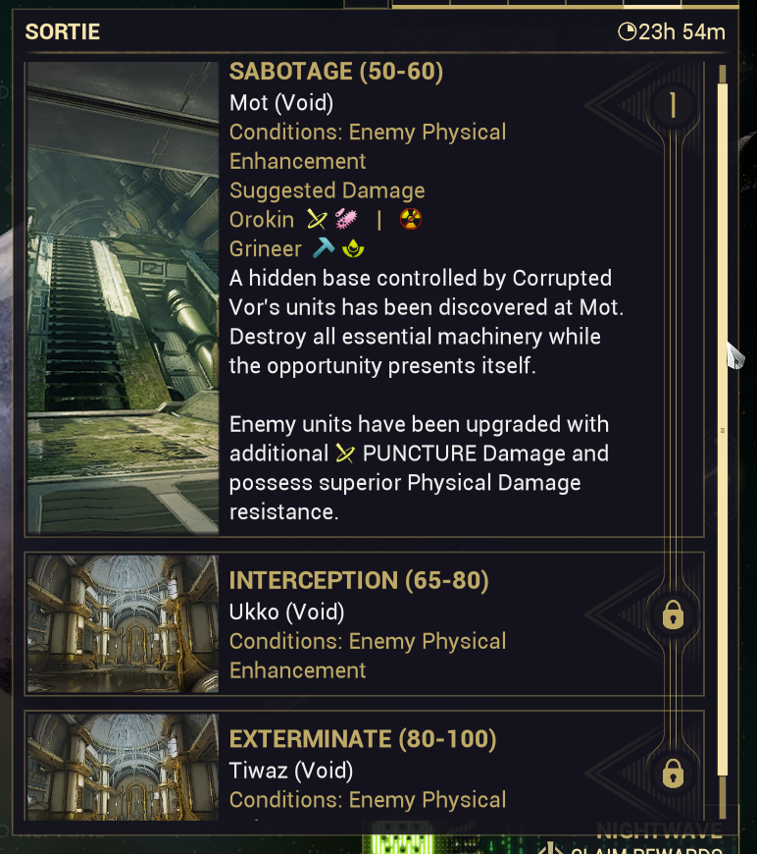The image size is (757, 854).
Task: Select the Sabotage (50-60) mission title
Action: pos(336,72)
